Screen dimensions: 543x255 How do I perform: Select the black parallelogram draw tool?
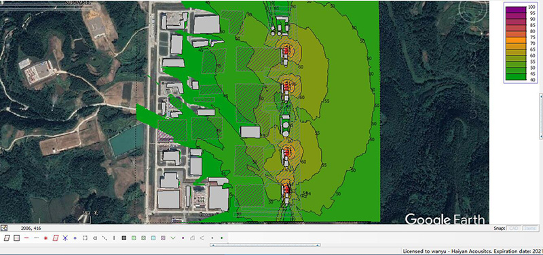[7, 237]
